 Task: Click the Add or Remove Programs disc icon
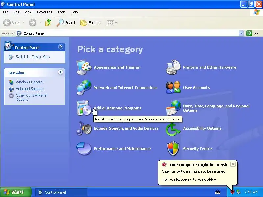tap(84, 108)
